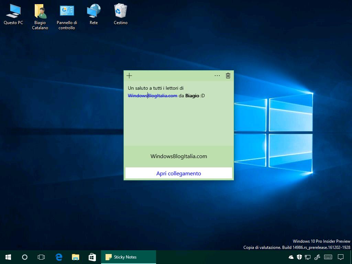Place the cursor on the bold word Biagio
This screenshot has height=264, width=352.
coord(192,96)
